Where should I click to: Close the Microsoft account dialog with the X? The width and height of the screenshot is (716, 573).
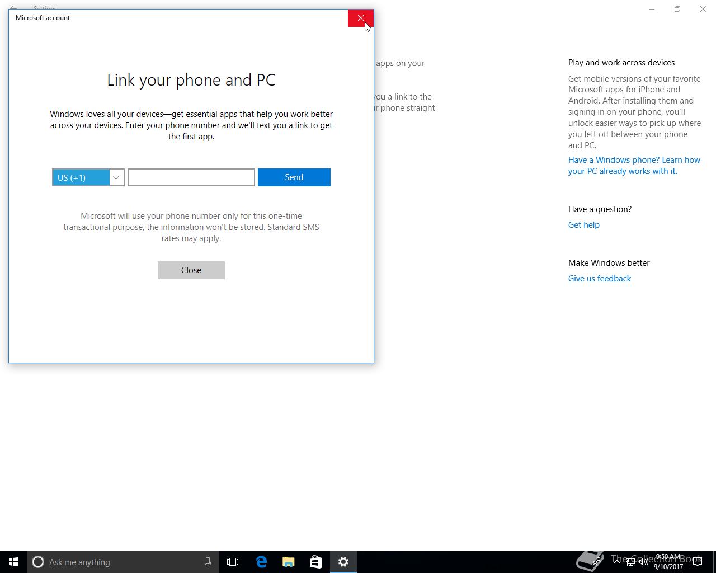(360, 18)
